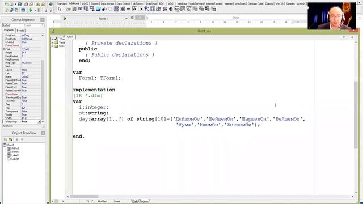
Task: Switch to Diagram tab below editor
Action: click(143, 201)
